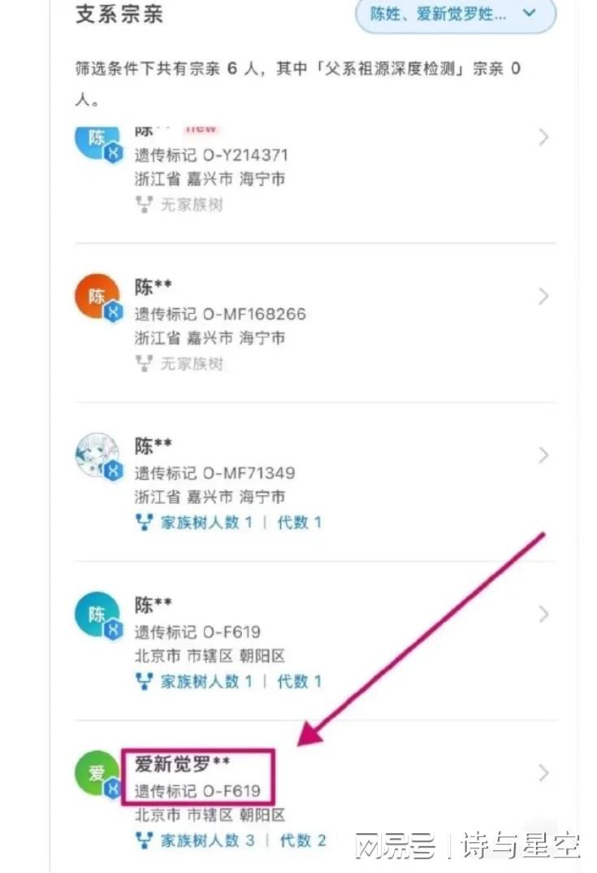Screen dimensions: 597x873
Task: Click the 无家族树 label under O-Y214371
Action: point(192,205)
